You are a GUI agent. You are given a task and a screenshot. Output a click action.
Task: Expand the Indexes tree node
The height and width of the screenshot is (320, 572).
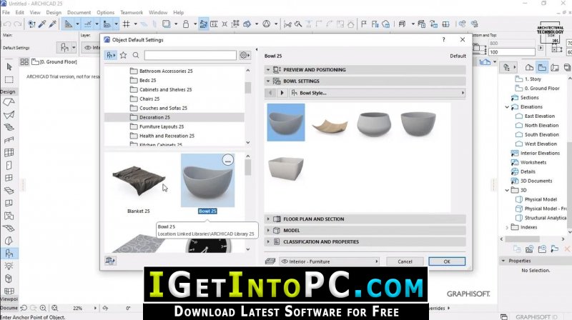(x=507, y=227)
